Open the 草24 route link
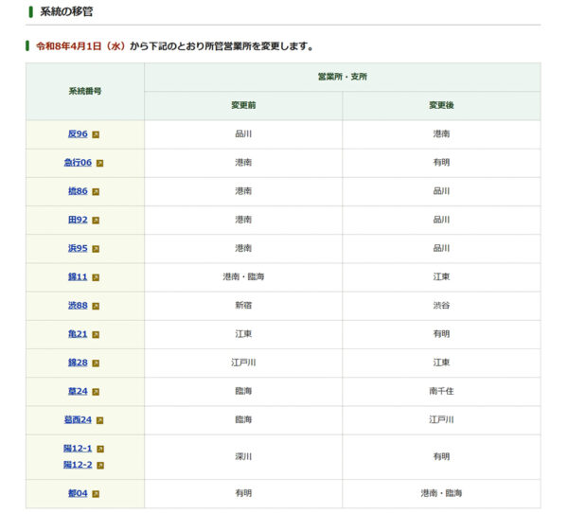Image resolution: width=568 pixels, height=514 pixels. [x=78, y=391]
